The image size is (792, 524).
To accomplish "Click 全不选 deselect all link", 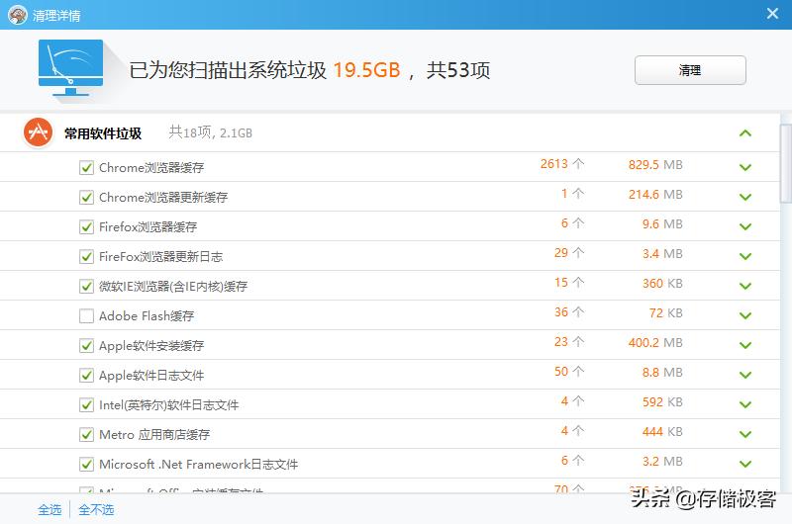I will click(96, 510).
